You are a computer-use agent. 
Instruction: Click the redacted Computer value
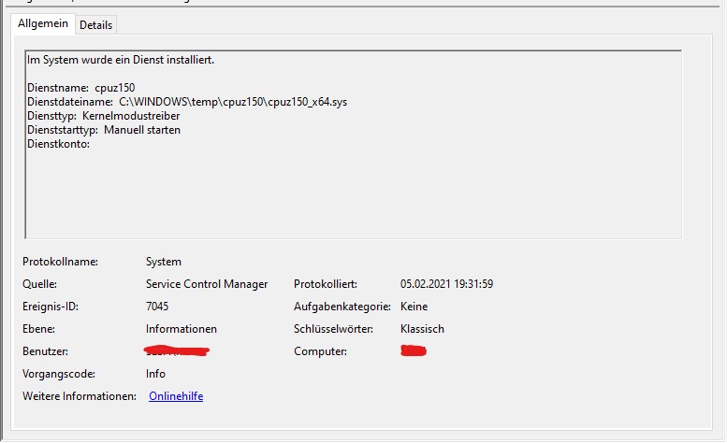[413, 351]
